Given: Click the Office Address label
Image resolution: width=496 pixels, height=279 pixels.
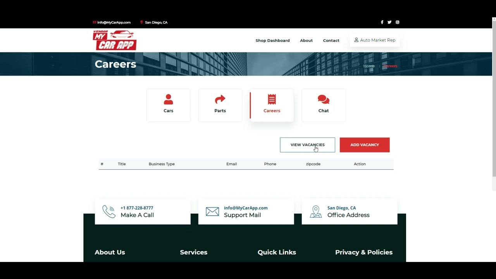Looking at the screenshot, I should [x=348, y=215].
